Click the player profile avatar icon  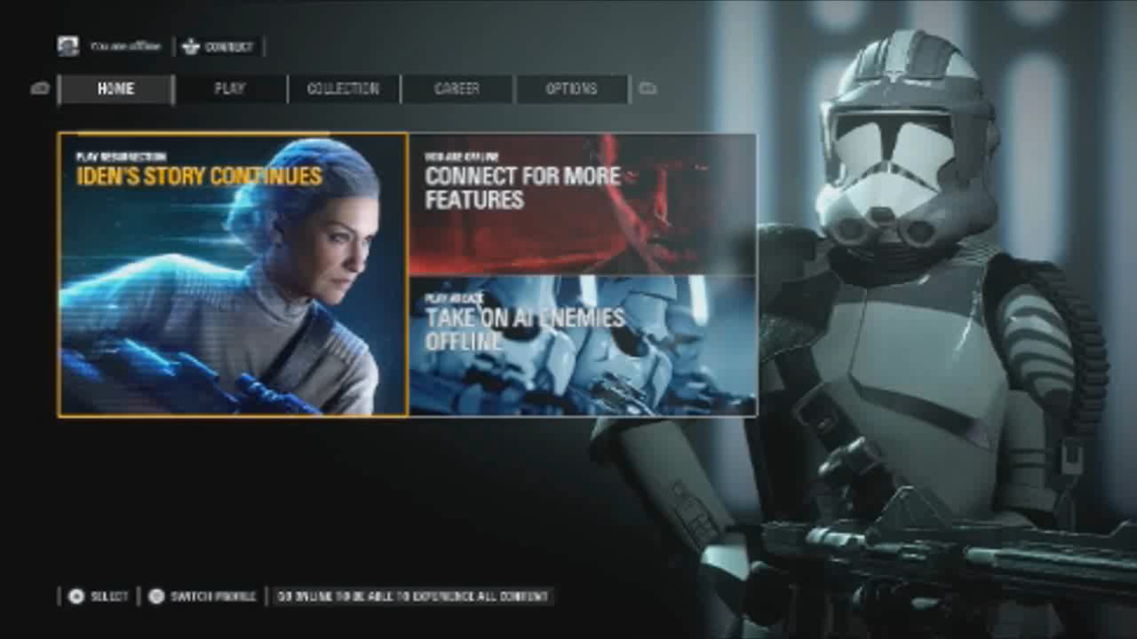(68, 46)
